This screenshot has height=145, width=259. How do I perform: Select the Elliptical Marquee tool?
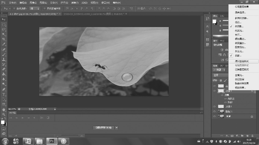pyautogui.click(x=4, y=24)
